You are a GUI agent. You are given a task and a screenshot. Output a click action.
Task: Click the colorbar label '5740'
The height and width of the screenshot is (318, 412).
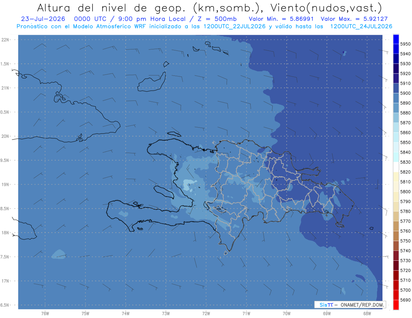[x=405, y=251]
